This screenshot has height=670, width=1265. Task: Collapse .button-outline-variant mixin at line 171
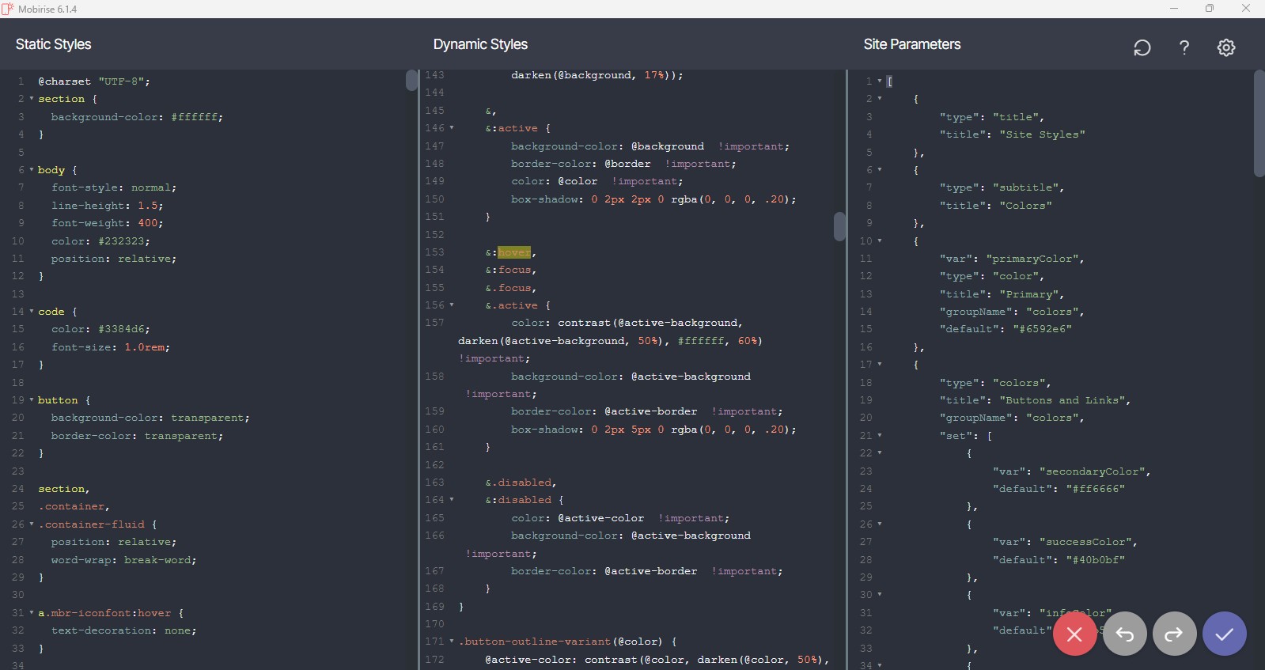click(452, 642)
